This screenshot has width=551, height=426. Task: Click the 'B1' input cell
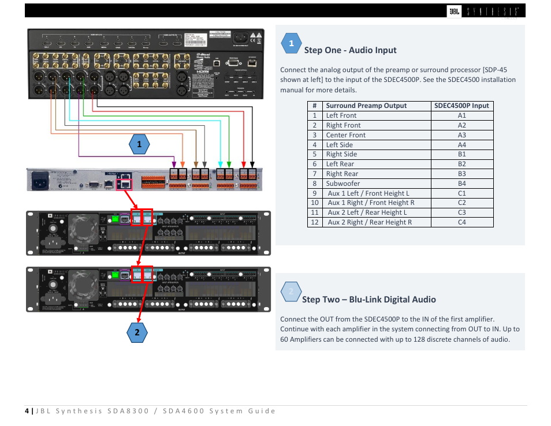(x=461, y=154)
